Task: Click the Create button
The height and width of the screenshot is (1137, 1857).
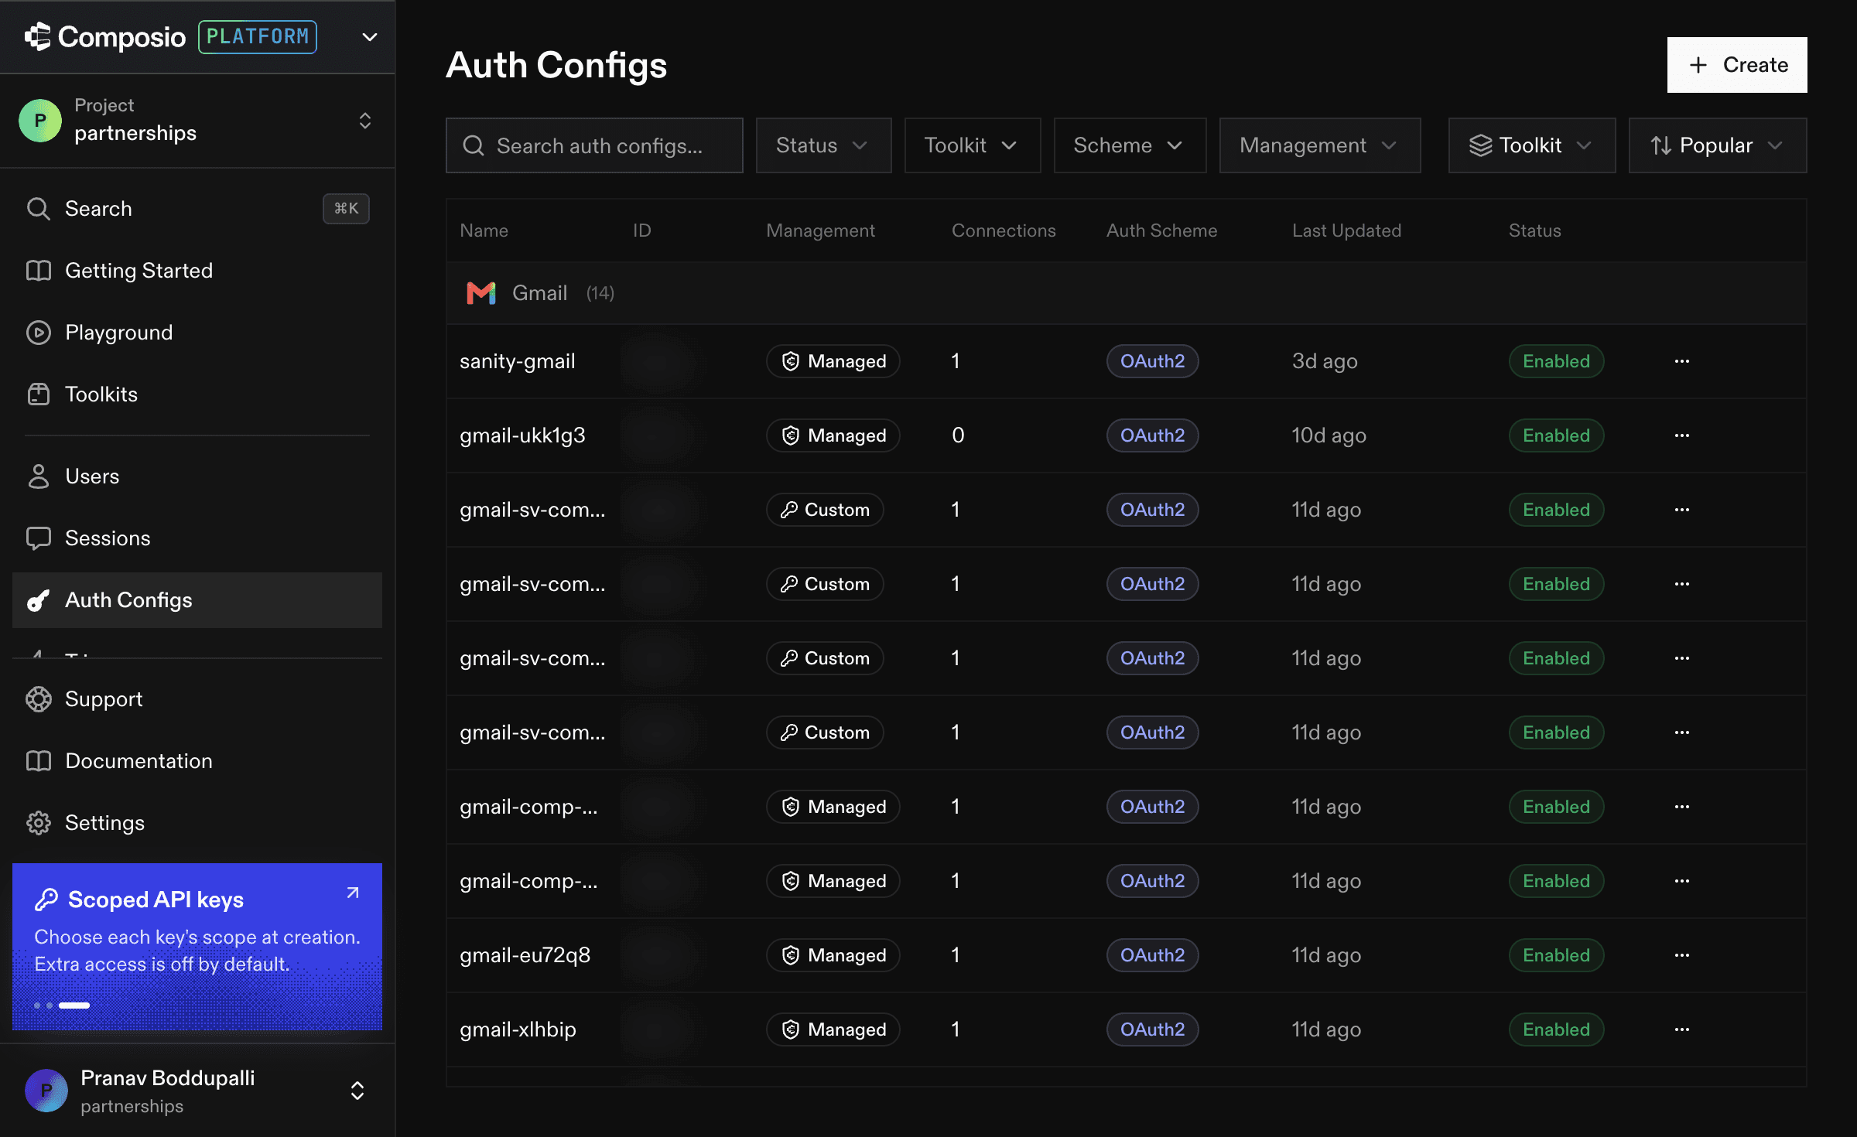Action: click(1737, 65)
